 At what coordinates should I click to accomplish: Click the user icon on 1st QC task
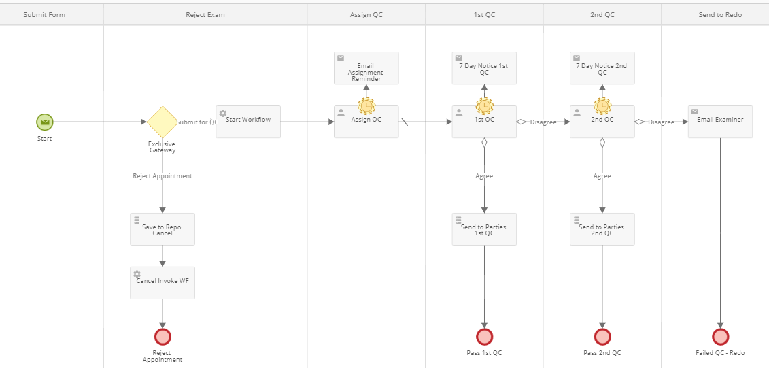458,112
